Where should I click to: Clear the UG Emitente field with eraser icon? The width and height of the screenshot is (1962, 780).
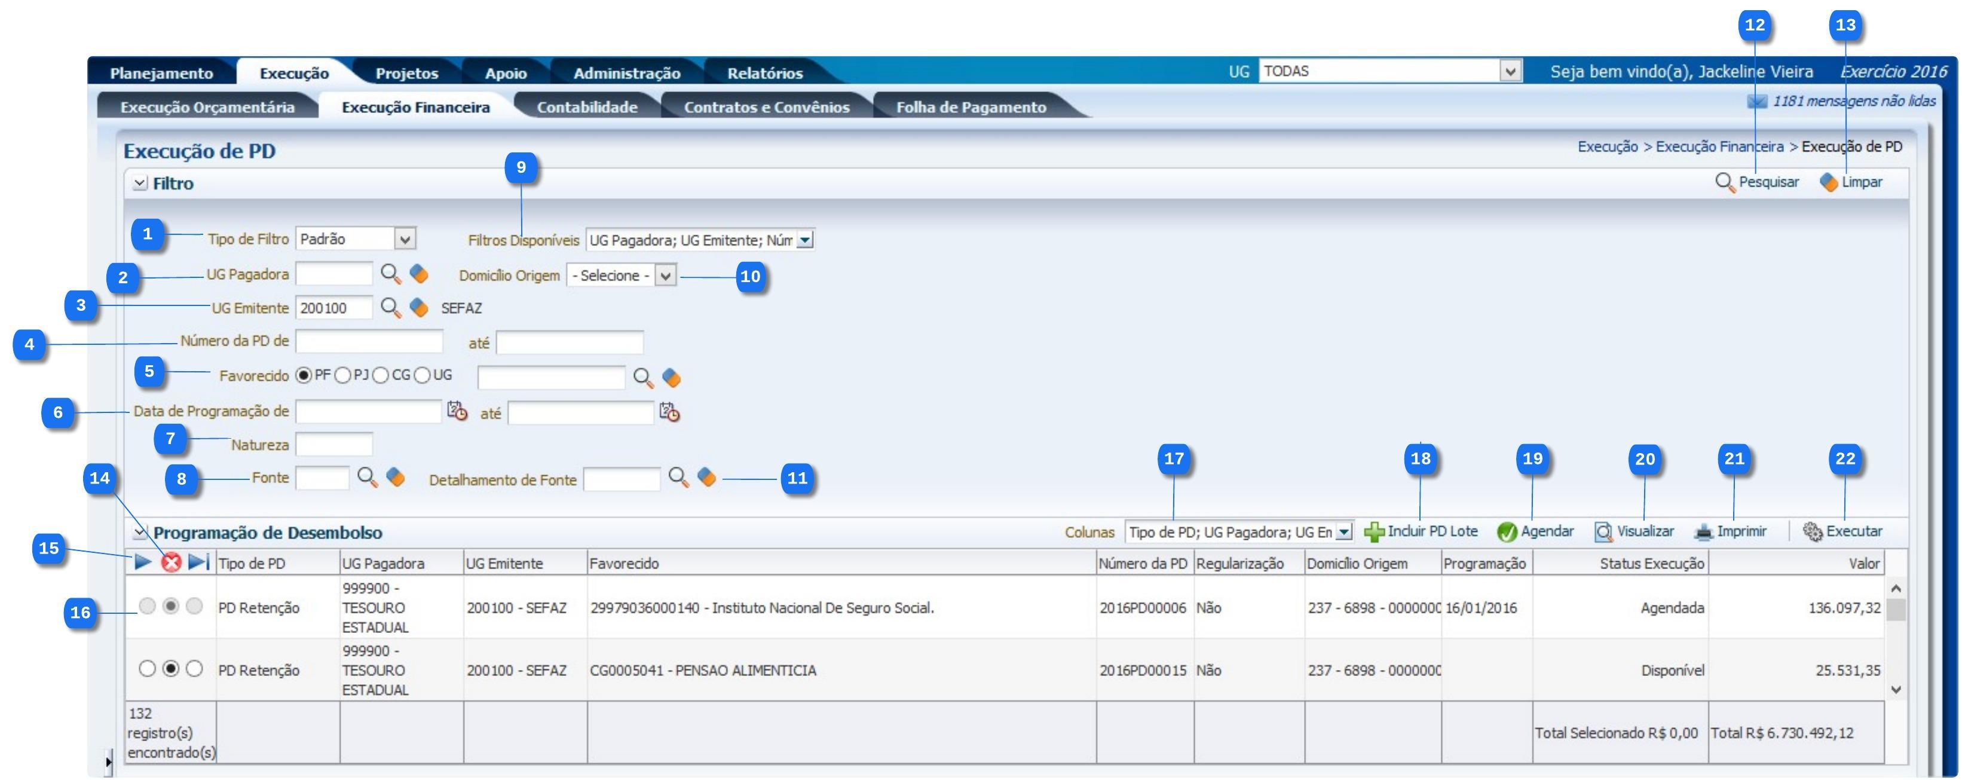click(x=419, y=308)
